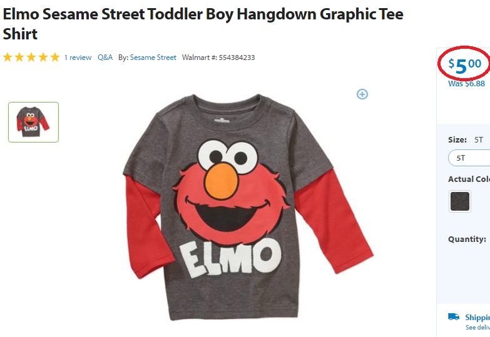Click the fifth gold rating star

55,57
